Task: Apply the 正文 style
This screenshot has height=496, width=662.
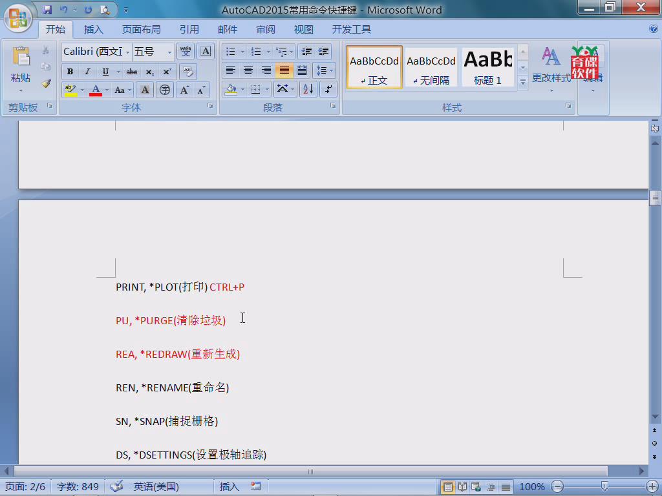Action: pyautogui.click(x=374, y=67)
